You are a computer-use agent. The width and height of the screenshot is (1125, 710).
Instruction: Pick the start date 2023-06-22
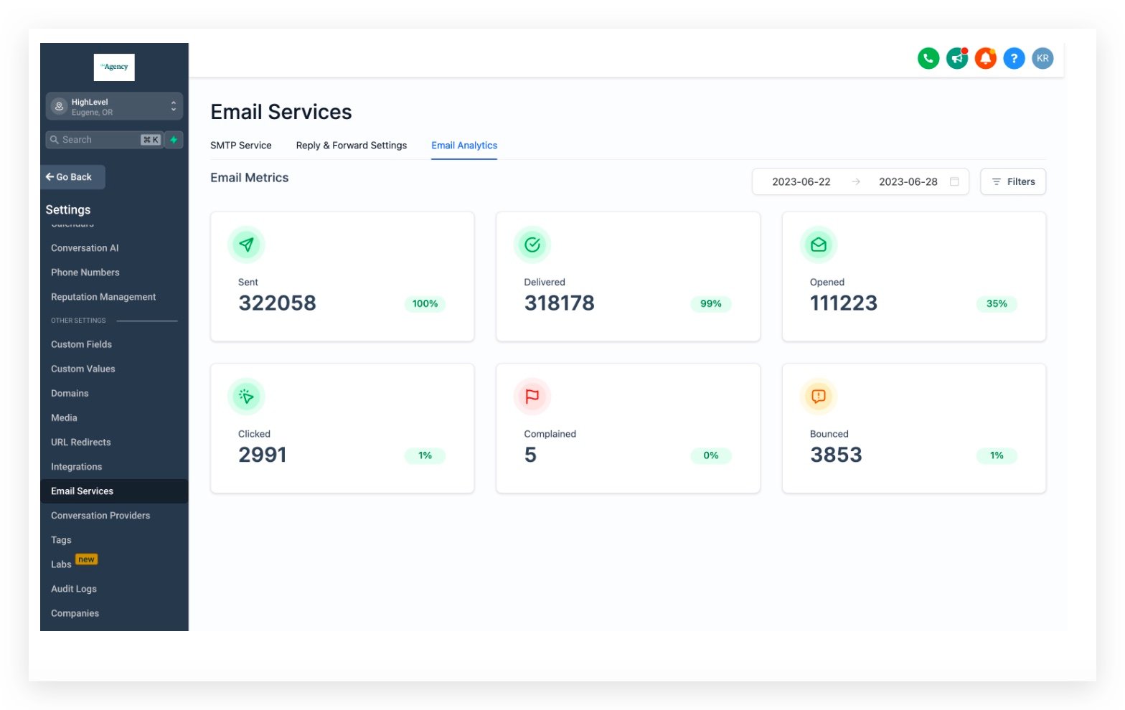click(x=801, y=181)
